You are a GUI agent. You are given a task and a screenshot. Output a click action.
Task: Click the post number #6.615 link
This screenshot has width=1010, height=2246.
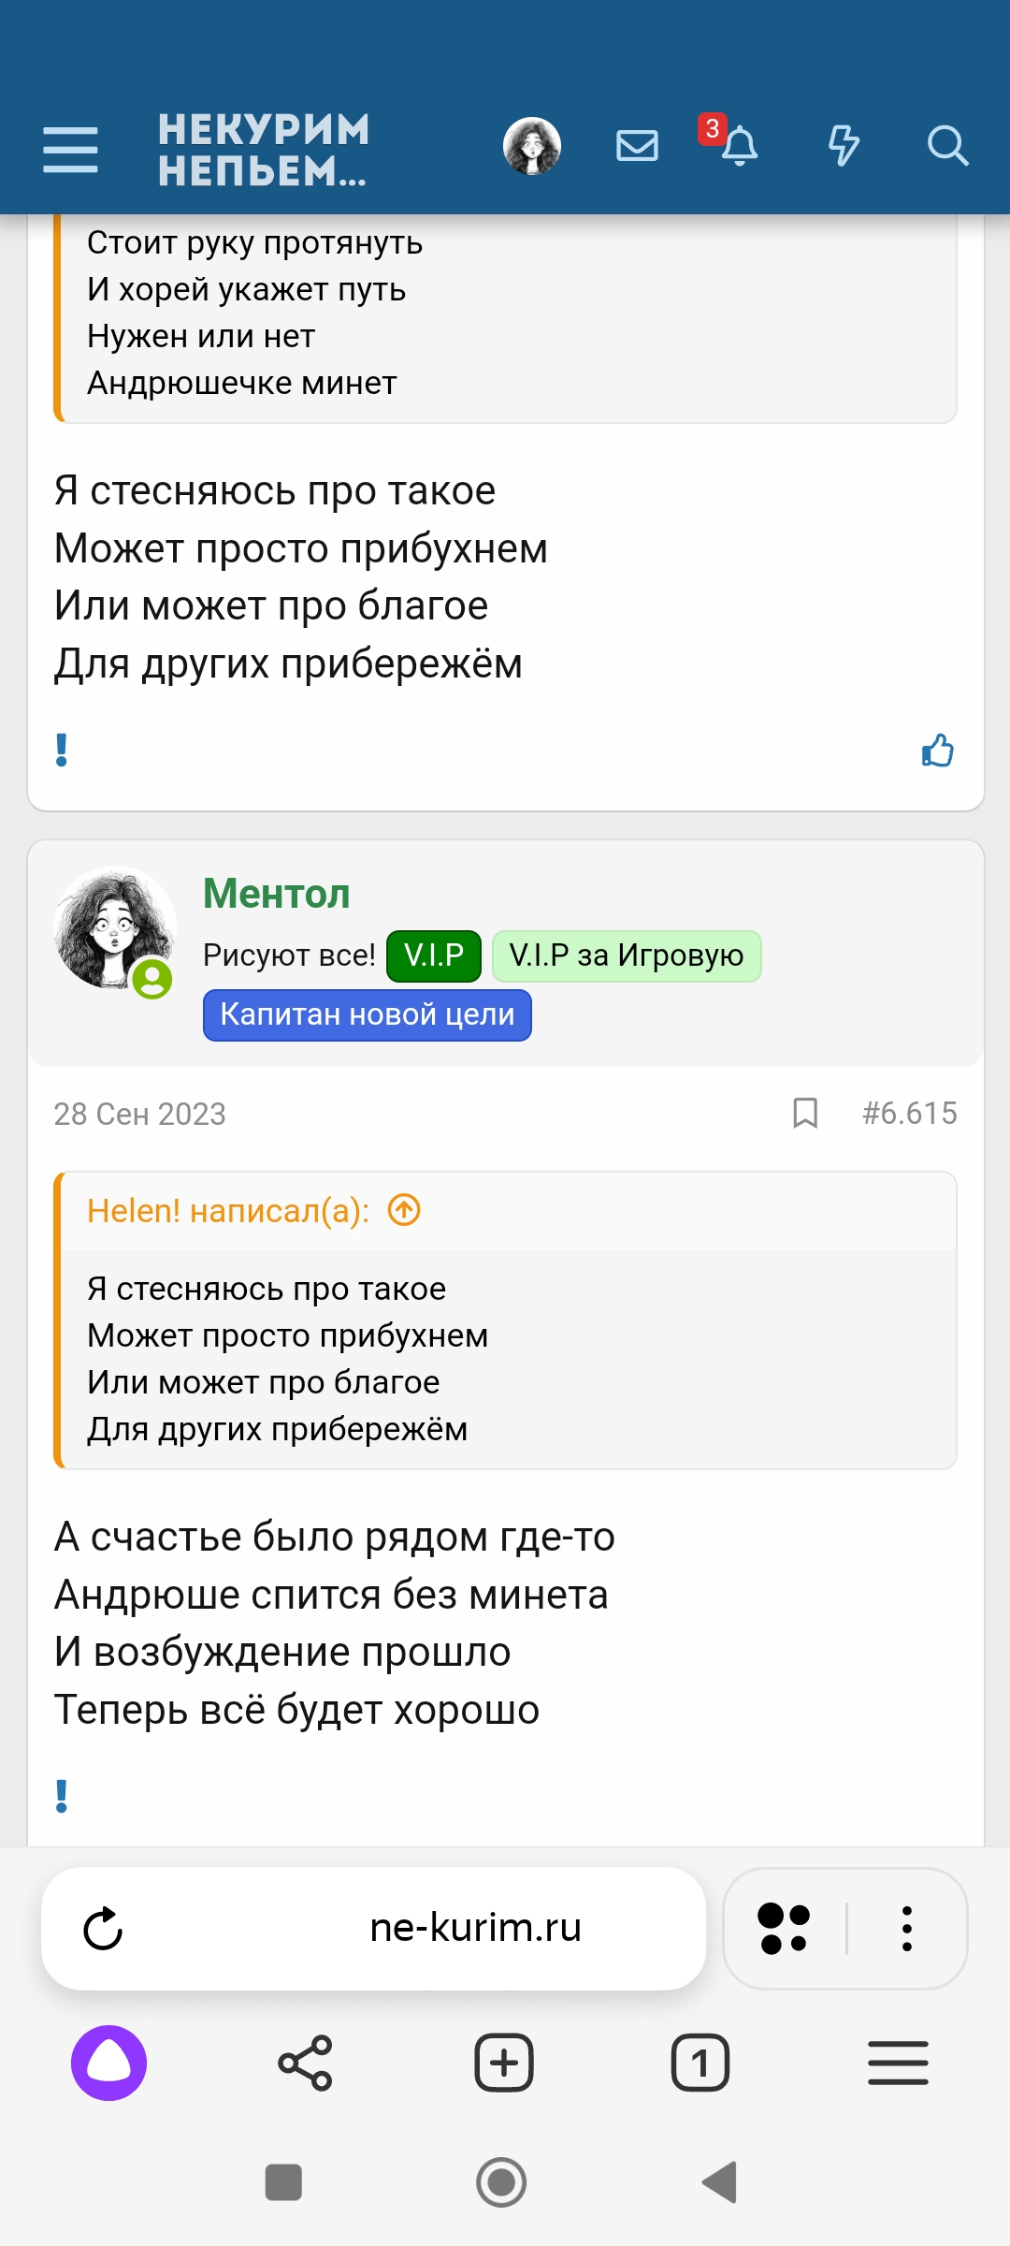(909, 1113)
